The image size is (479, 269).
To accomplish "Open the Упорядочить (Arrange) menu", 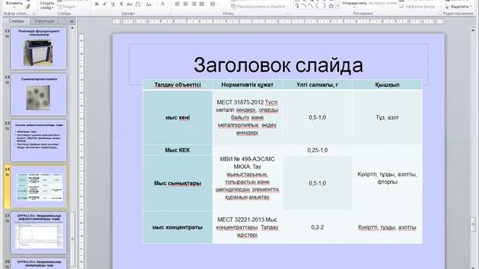I will click(354, 4).
